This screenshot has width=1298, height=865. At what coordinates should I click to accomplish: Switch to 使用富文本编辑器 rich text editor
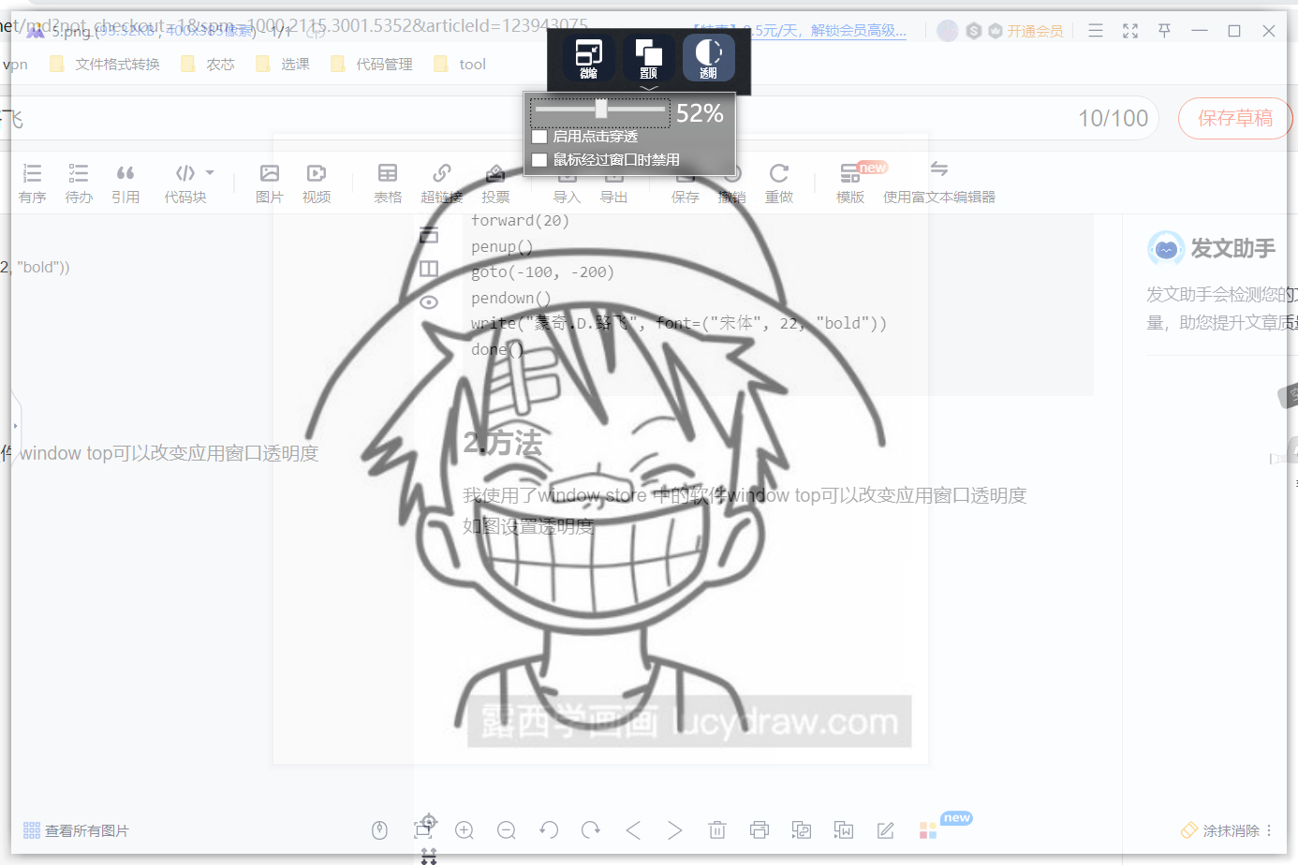tap(939, 183)
